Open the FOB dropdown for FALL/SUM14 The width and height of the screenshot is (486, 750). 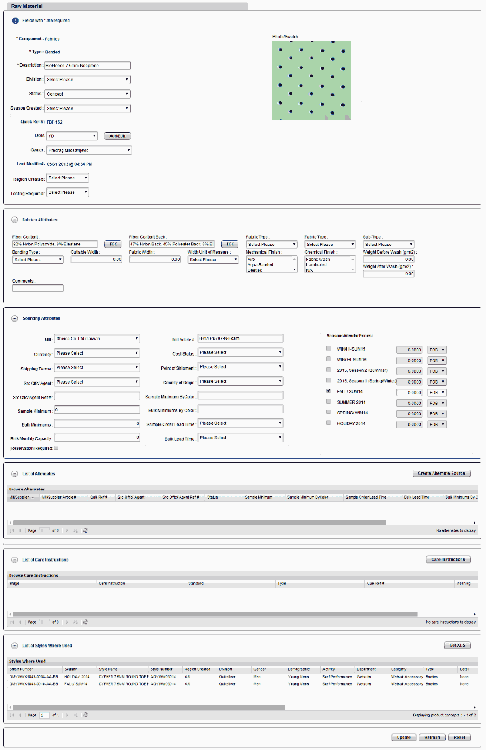point(437,393)
